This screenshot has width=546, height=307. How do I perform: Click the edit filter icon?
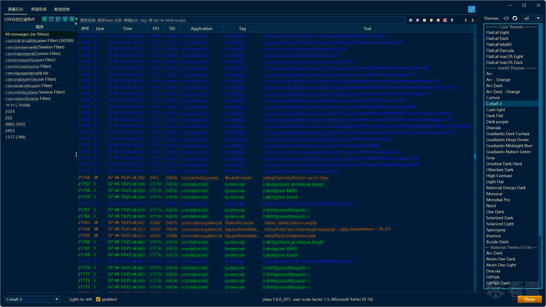point(58,19)
